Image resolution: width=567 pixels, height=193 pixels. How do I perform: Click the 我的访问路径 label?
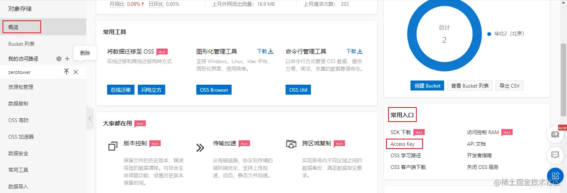pos(23,59)
